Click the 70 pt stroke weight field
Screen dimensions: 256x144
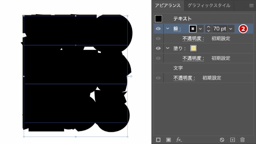[x=219, y=29]
